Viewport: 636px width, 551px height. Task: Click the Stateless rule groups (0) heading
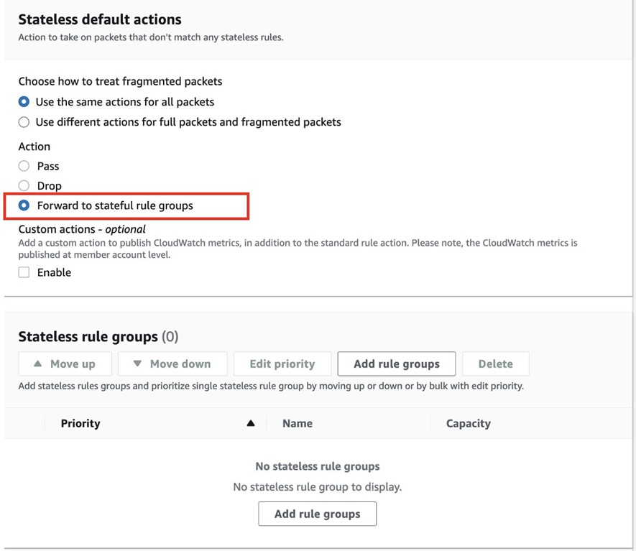click(x=98, y=336)
